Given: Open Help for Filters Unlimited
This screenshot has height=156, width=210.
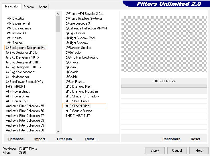Looking at the screenshot, I should 199,150.
